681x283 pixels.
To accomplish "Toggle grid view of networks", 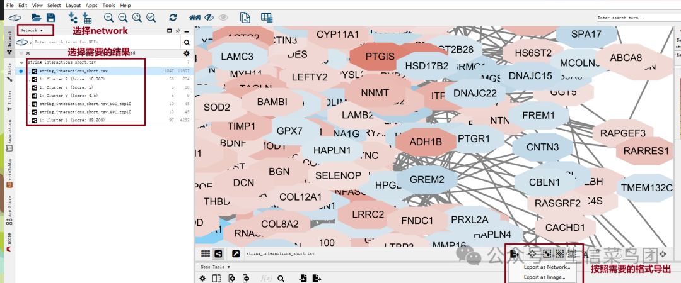I will tap(205, 253).
